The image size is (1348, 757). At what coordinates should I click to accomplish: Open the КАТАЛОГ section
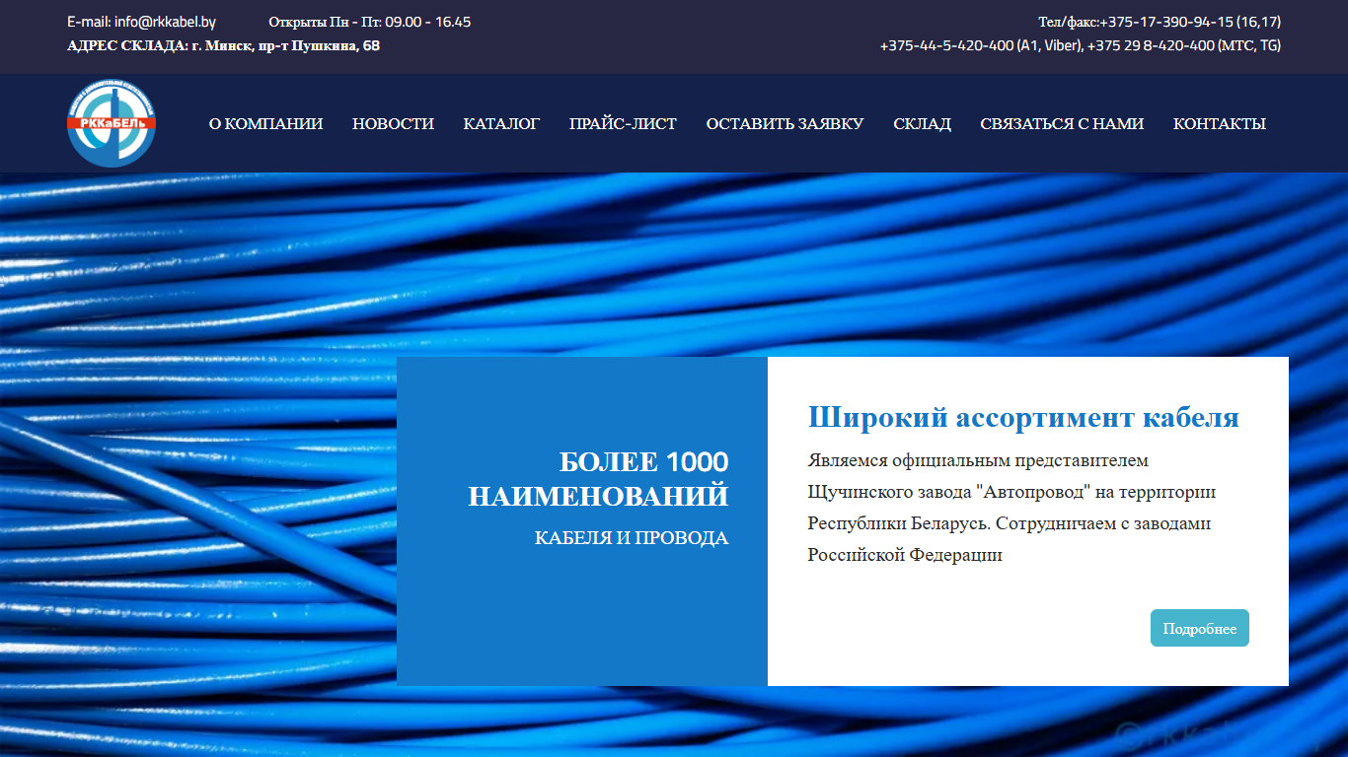pyautogui.click(x=501, y=124)
